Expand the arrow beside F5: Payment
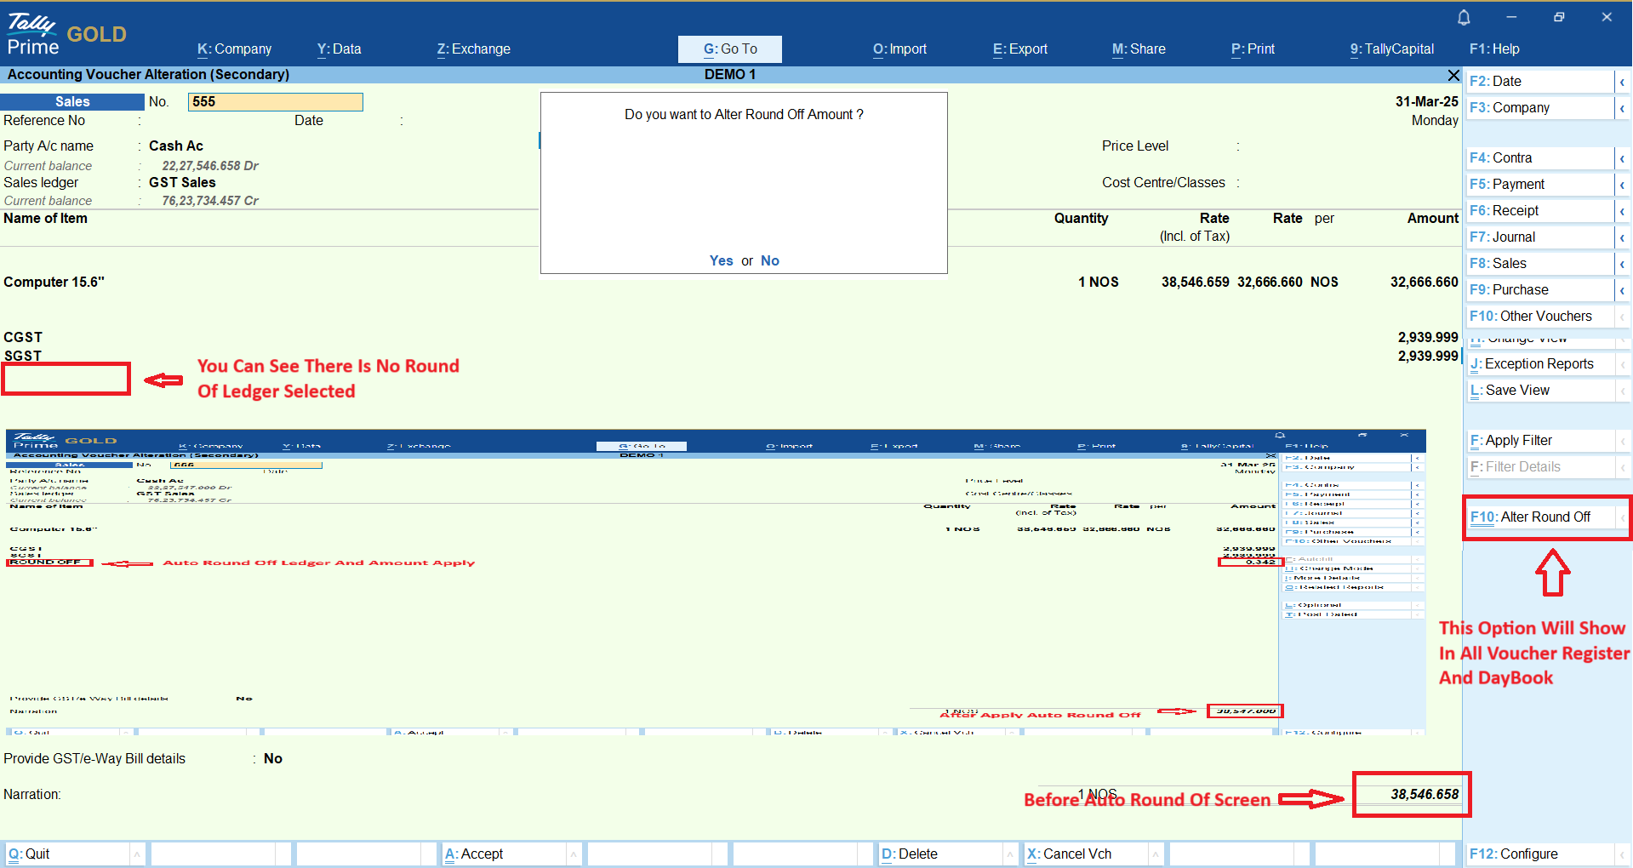This screenshot has height=868, width=1633. pyautogui.click(x=1622, y=185)
